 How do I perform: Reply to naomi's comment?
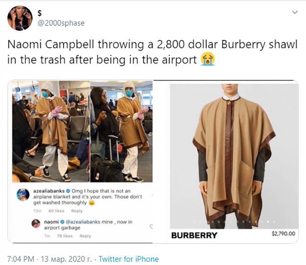(85, 236)
